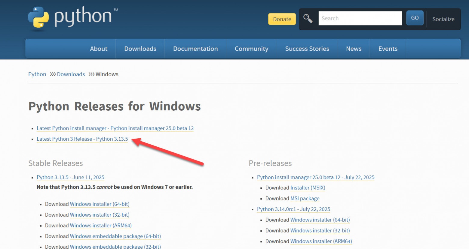Open the Downloads navigation item

pos(140,49)
